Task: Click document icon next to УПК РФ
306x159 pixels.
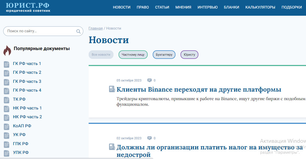Action: 7,153
